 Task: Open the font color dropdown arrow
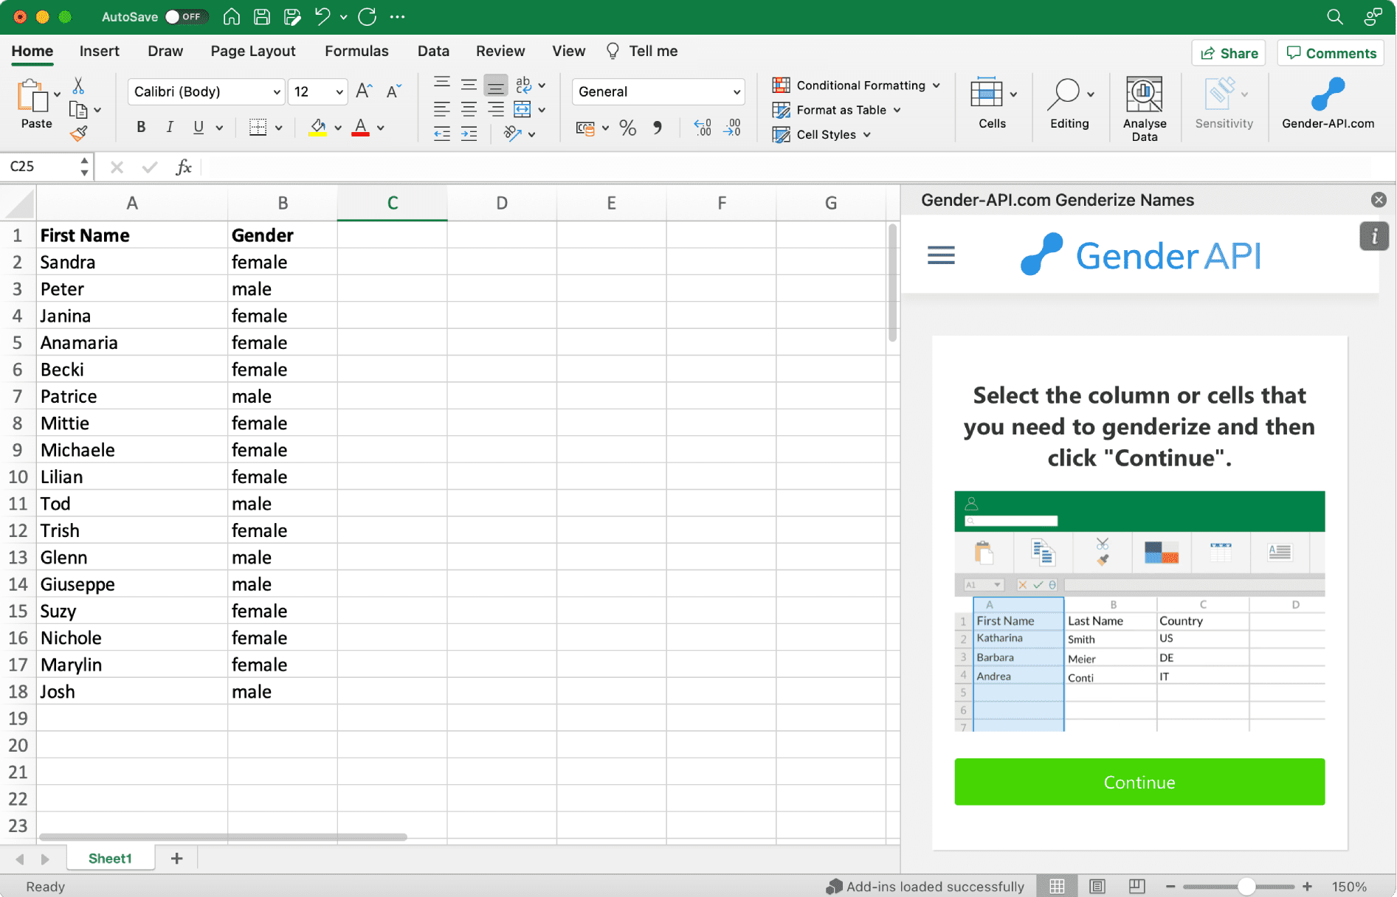pyautogui.click(x=381, y=128)
